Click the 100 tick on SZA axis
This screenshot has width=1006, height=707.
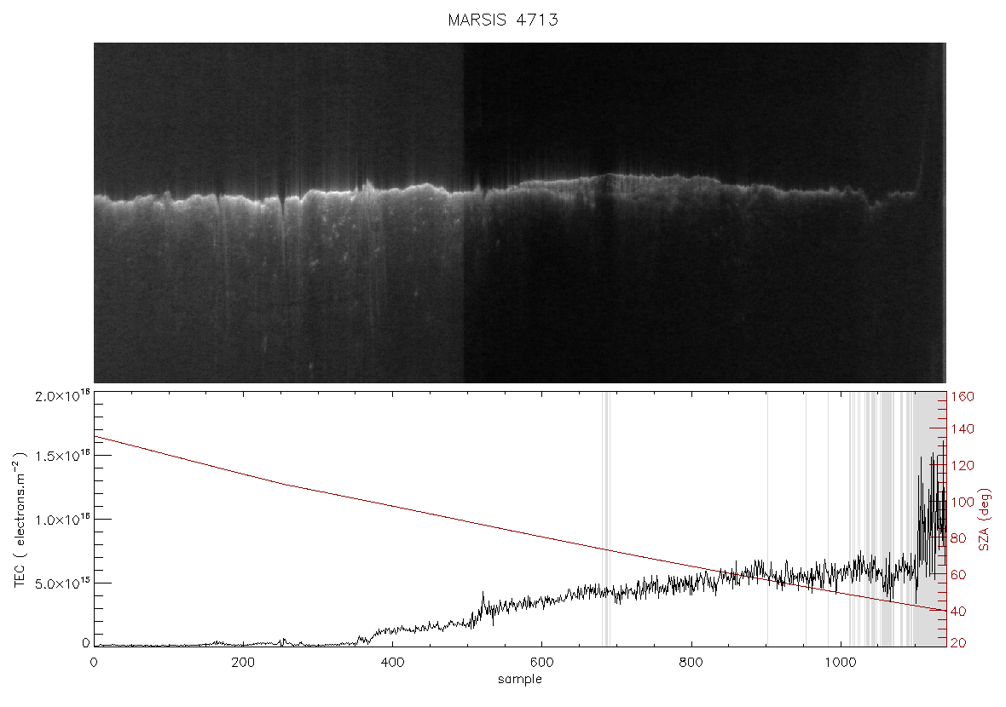tap(962, 502)
